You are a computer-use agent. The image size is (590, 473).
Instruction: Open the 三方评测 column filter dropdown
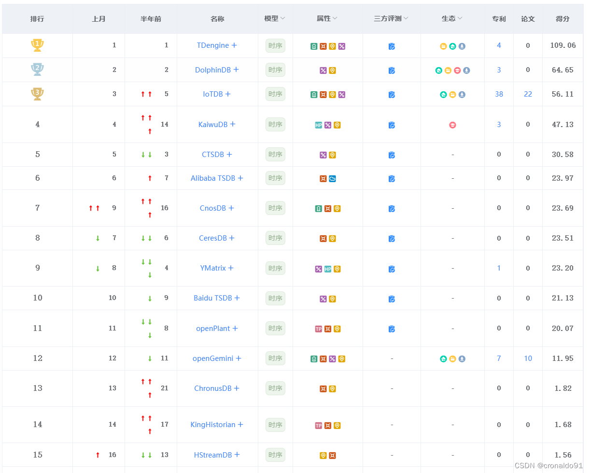point(406,18)
